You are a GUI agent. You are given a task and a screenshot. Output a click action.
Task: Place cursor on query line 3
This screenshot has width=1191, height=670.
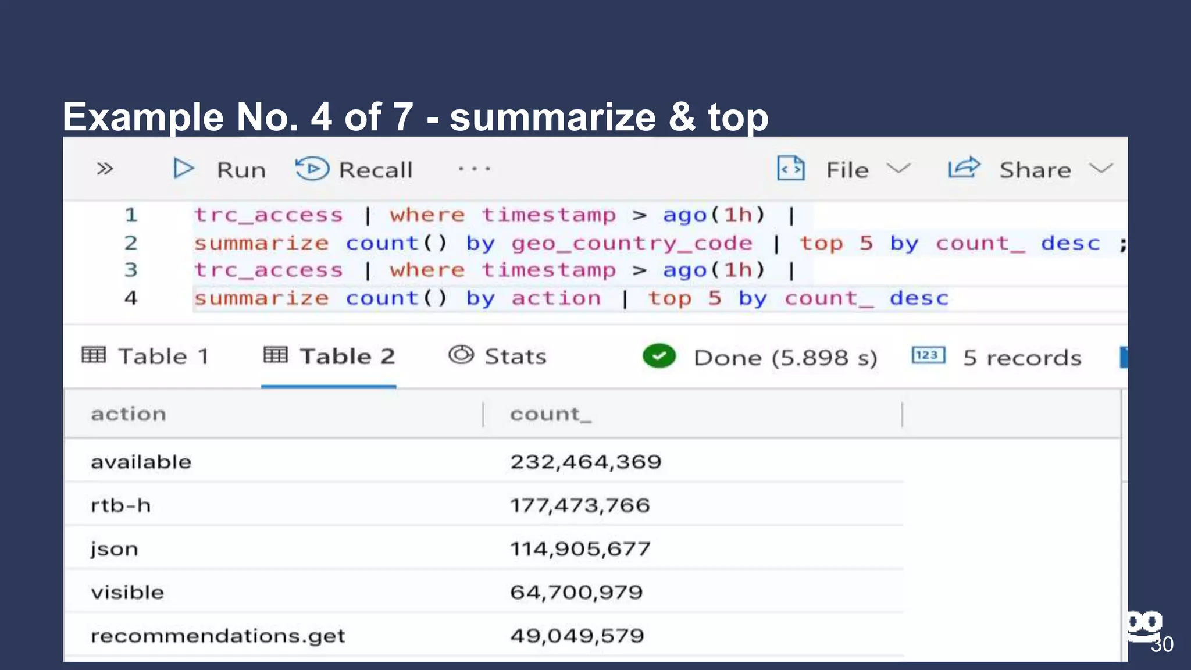tap(494, 270)
